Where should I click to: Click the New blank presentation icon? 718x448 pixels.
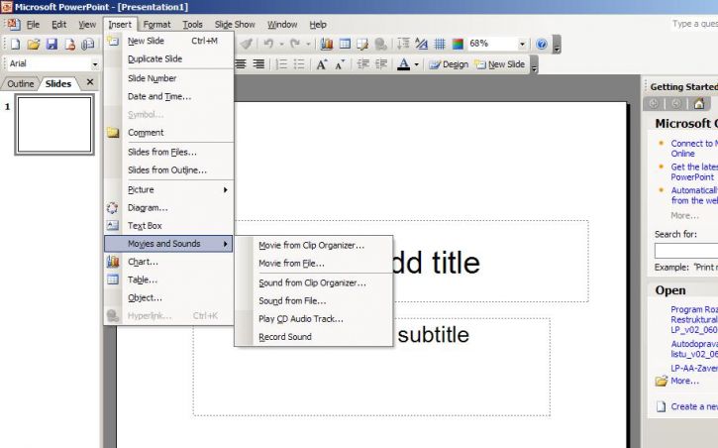[16, 44]
